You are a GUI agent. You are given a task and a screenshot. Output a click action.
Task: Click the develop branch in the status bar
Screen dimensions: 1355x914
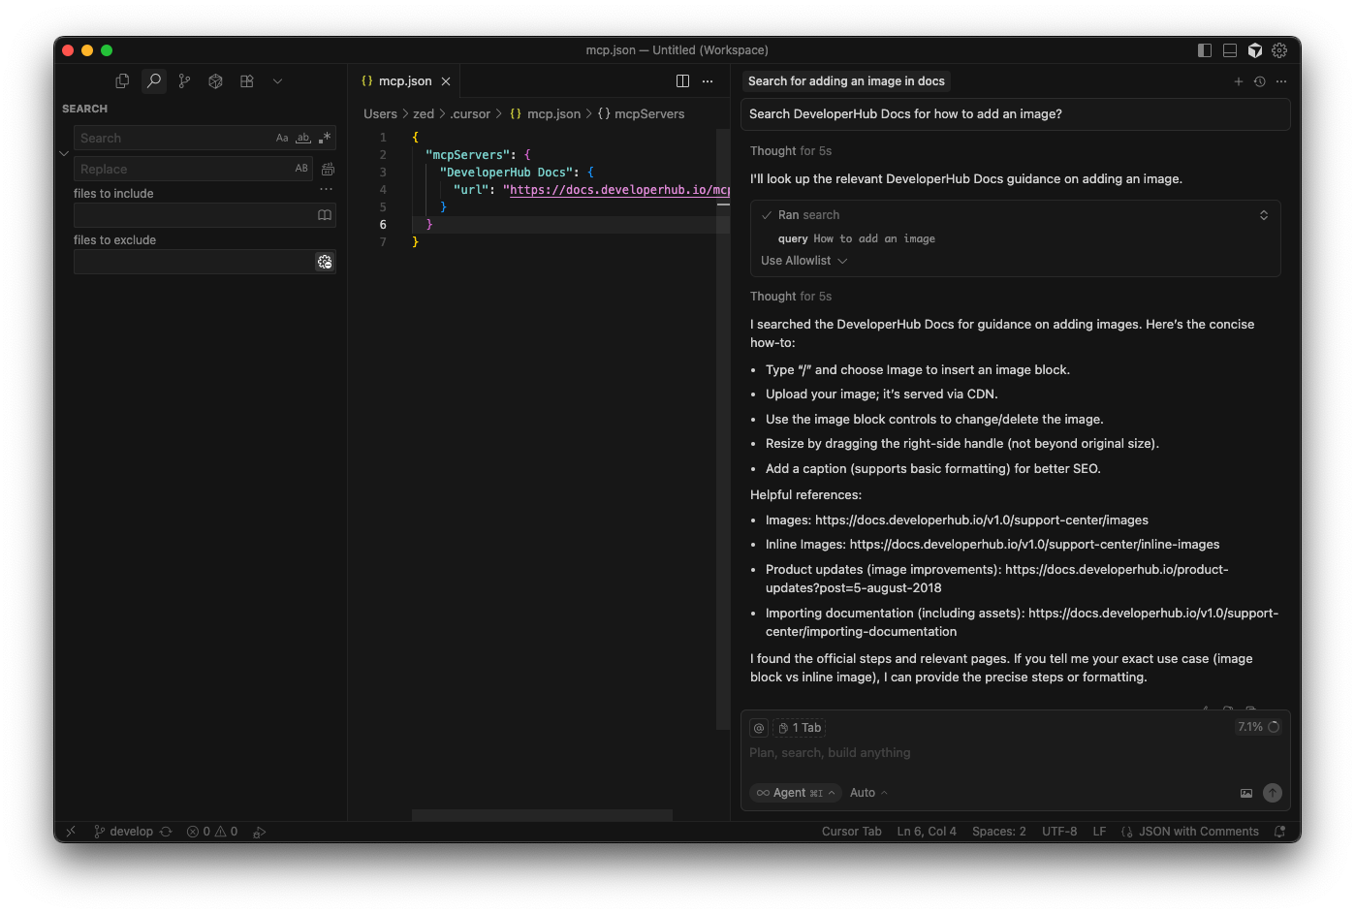131,832
